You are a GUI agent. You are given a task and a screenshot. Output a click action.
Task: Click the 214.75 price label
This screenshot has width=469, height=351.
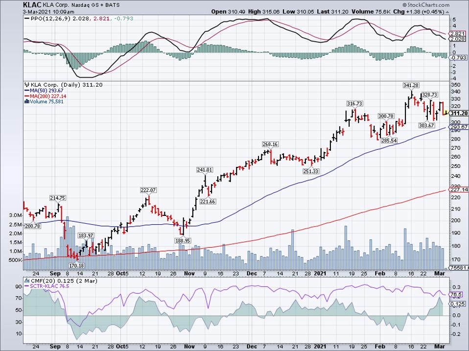(x=58, y=198)
